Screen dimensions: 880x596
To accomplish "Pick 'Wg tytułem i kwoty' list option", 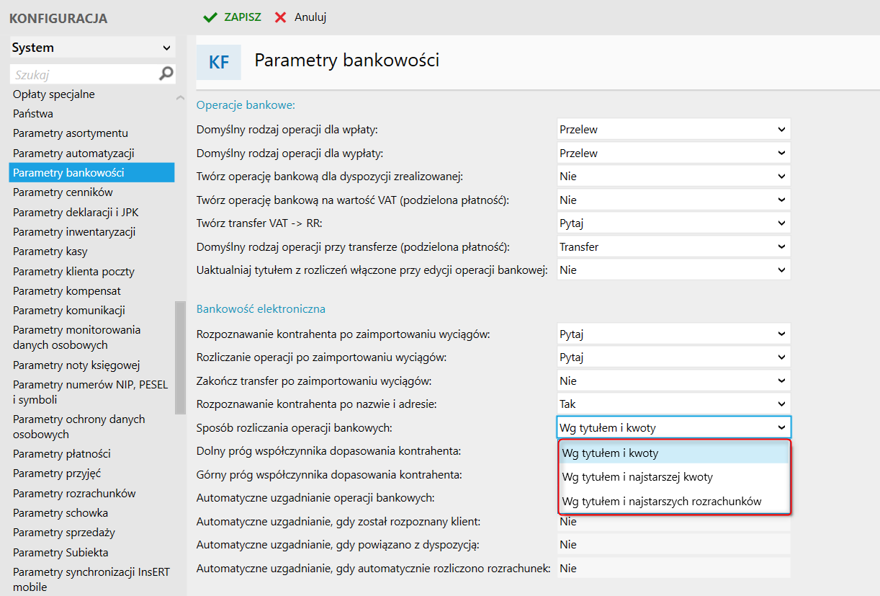I will tap(610, 453).
